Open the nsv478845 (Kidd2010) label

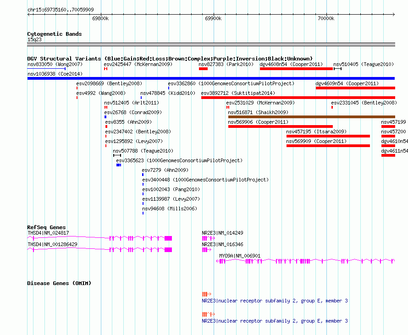point(168,93)
